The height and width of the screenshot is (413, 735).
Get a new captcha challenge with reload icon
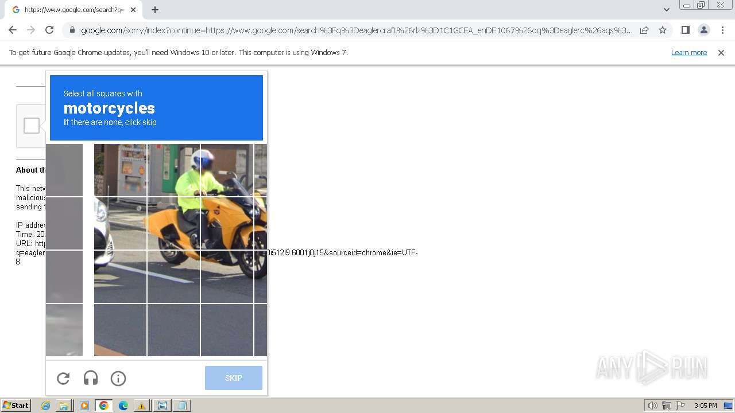tap(63, 379)
